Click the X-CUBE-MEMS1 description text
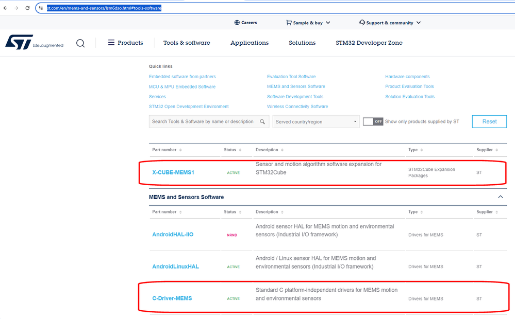The image size is (515, 319). tap(319, 168)
